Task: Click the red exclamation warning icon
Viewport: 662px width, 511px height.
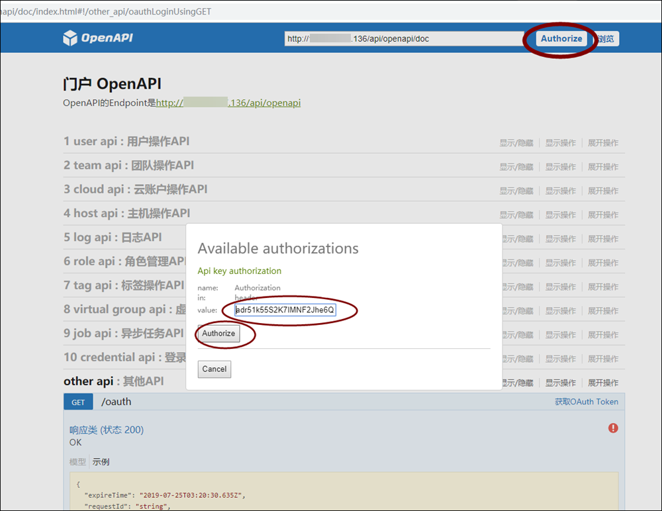Action: click(x=613, y=428)
